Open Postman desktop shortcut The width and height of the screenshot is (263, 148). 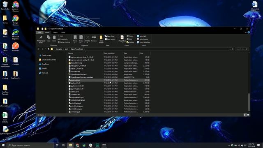click(x=16, y=47)
